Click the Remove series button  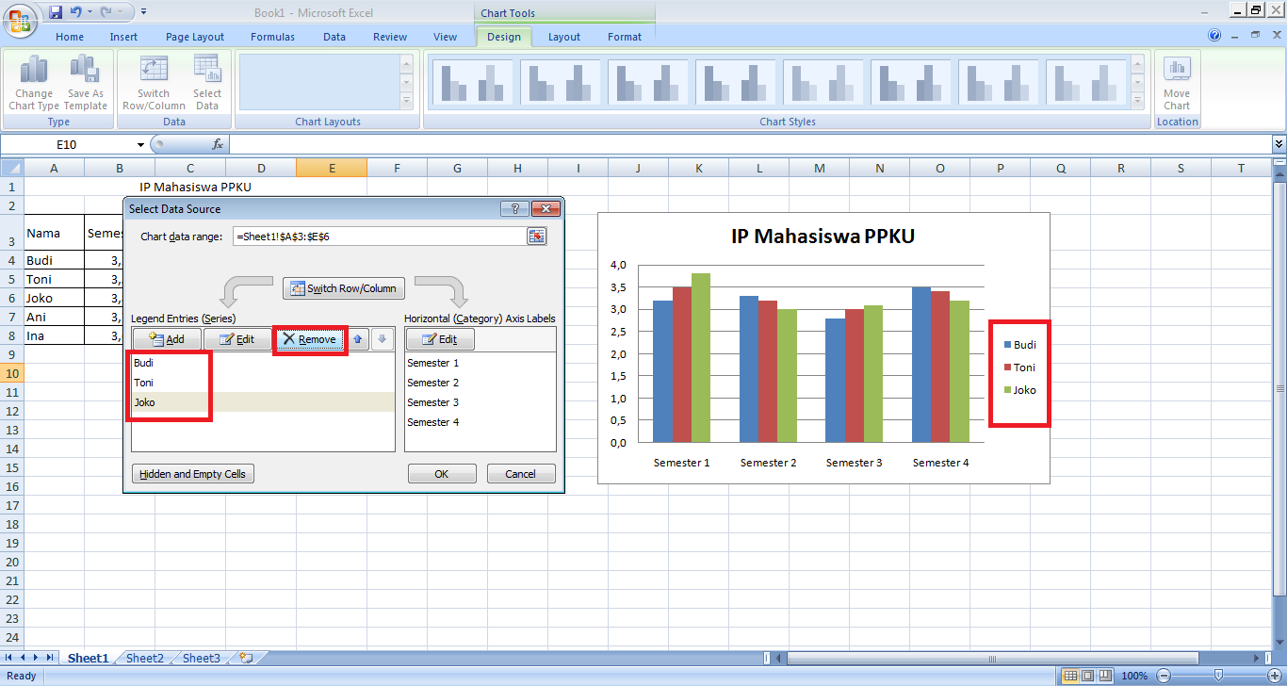tap(310, 339)
